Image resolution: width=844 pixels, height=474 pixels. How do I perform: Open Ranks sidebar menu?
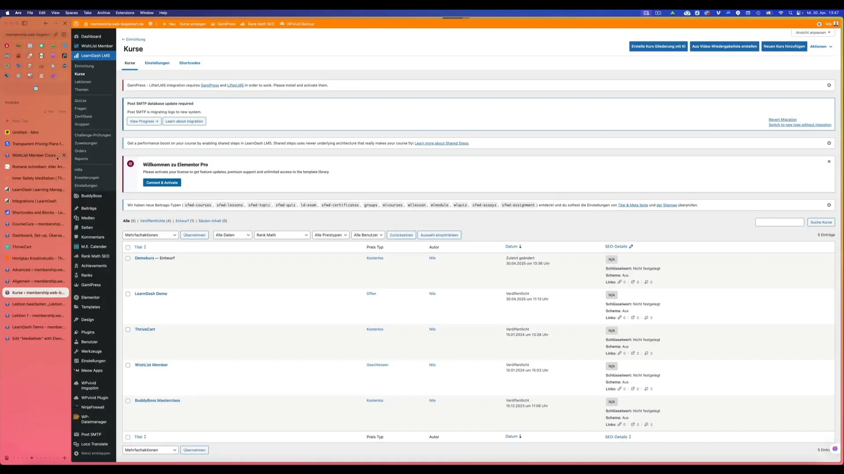pyautogui.click(x=87, y=276)
